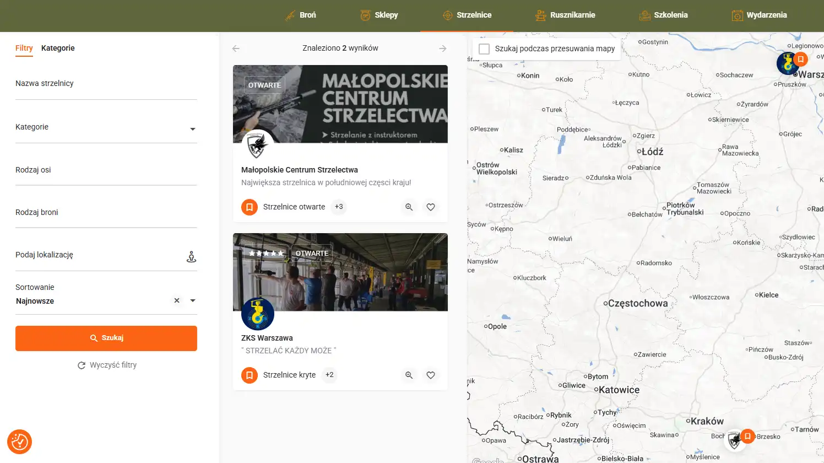The width and height of the screenshot is (824, 463).
Task: Expand the Kategorie dropdown
Action: [192, 129]
